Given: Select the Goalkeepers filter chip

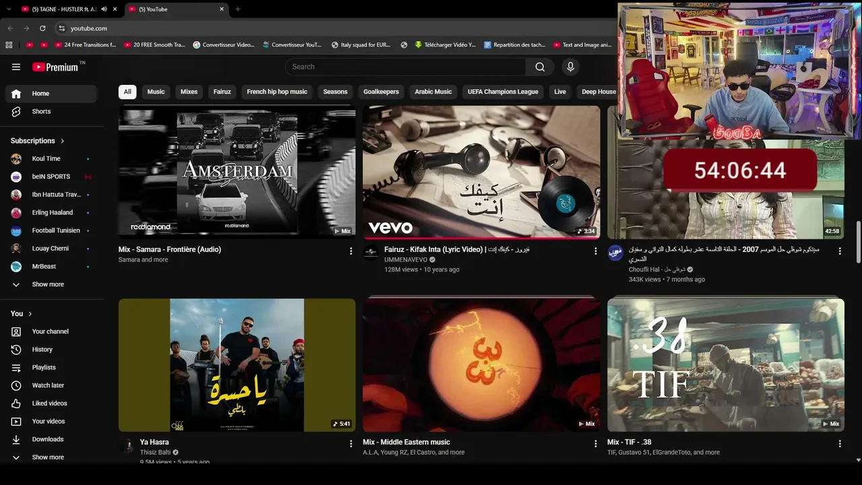Looking at the screenshot, I should point(381,92).
